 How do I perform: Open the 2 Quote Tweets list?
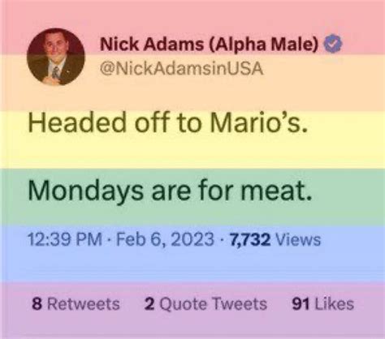[x=205, y=303]
